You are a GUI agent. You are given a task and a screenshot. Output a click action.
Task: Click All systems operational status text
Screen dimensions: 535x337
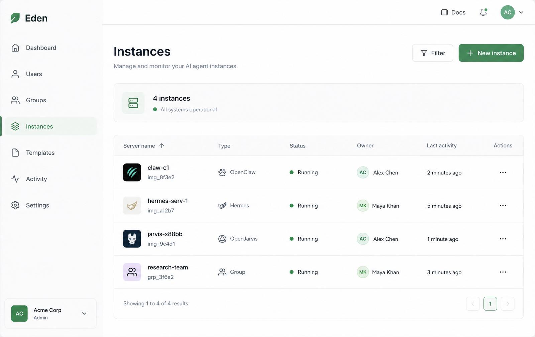[x=189, y=110]
